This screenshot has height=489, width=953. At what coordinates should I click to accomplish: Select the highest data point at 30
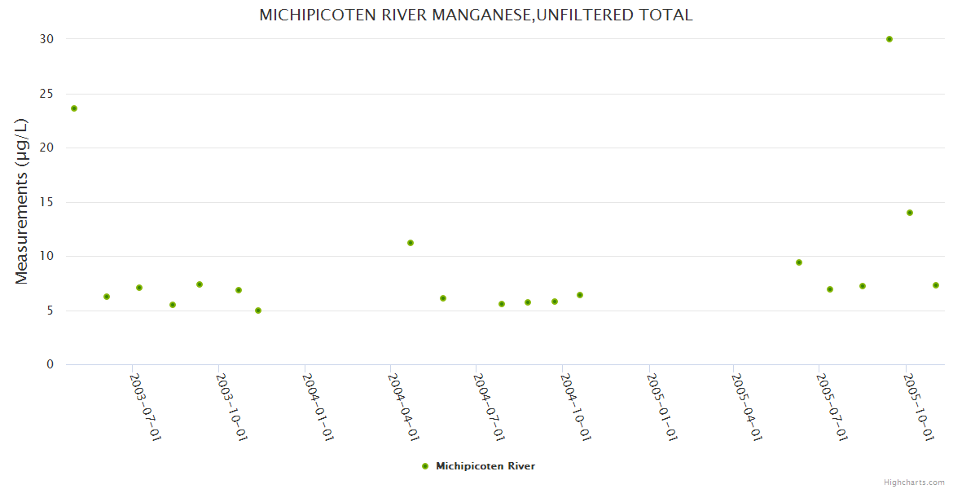click(889, 39)
